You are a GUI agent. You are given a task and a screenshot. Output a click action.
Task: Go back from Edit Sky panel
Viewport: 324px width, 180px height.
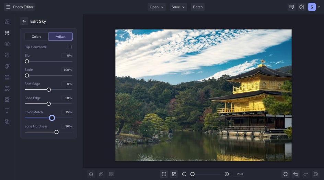24,21
